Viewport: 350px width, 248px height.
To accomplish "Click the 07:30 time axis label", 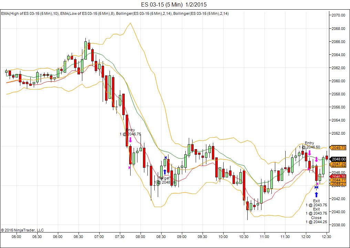I will pyautogui.click(x=120, y=237).
